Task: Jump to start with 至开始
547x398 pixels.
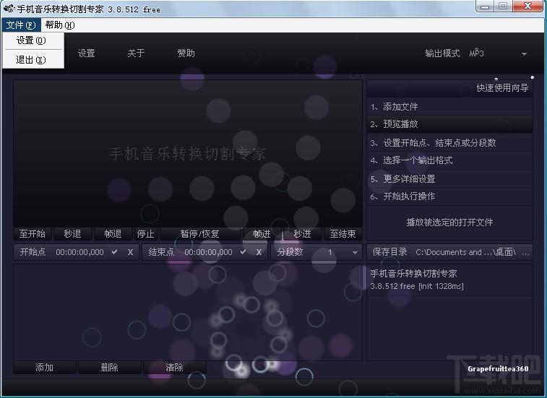Action: coord(32,234)
